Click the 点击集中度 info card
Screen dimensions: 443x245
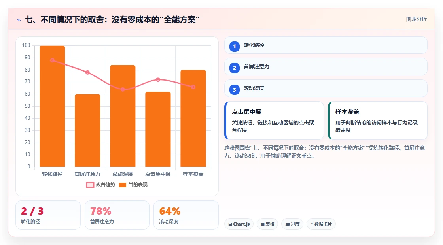pos(274,121)
